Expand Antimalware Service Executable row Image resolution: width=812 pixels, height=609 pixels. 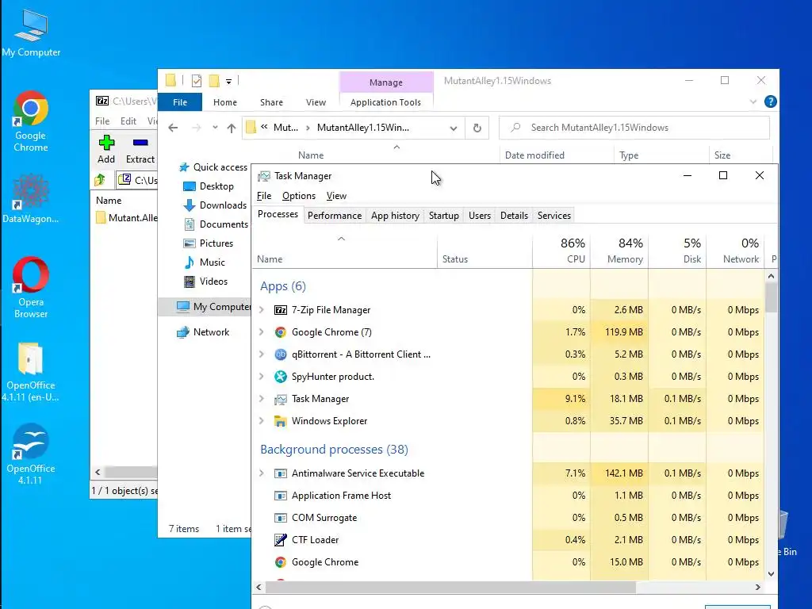click(262, 473)
